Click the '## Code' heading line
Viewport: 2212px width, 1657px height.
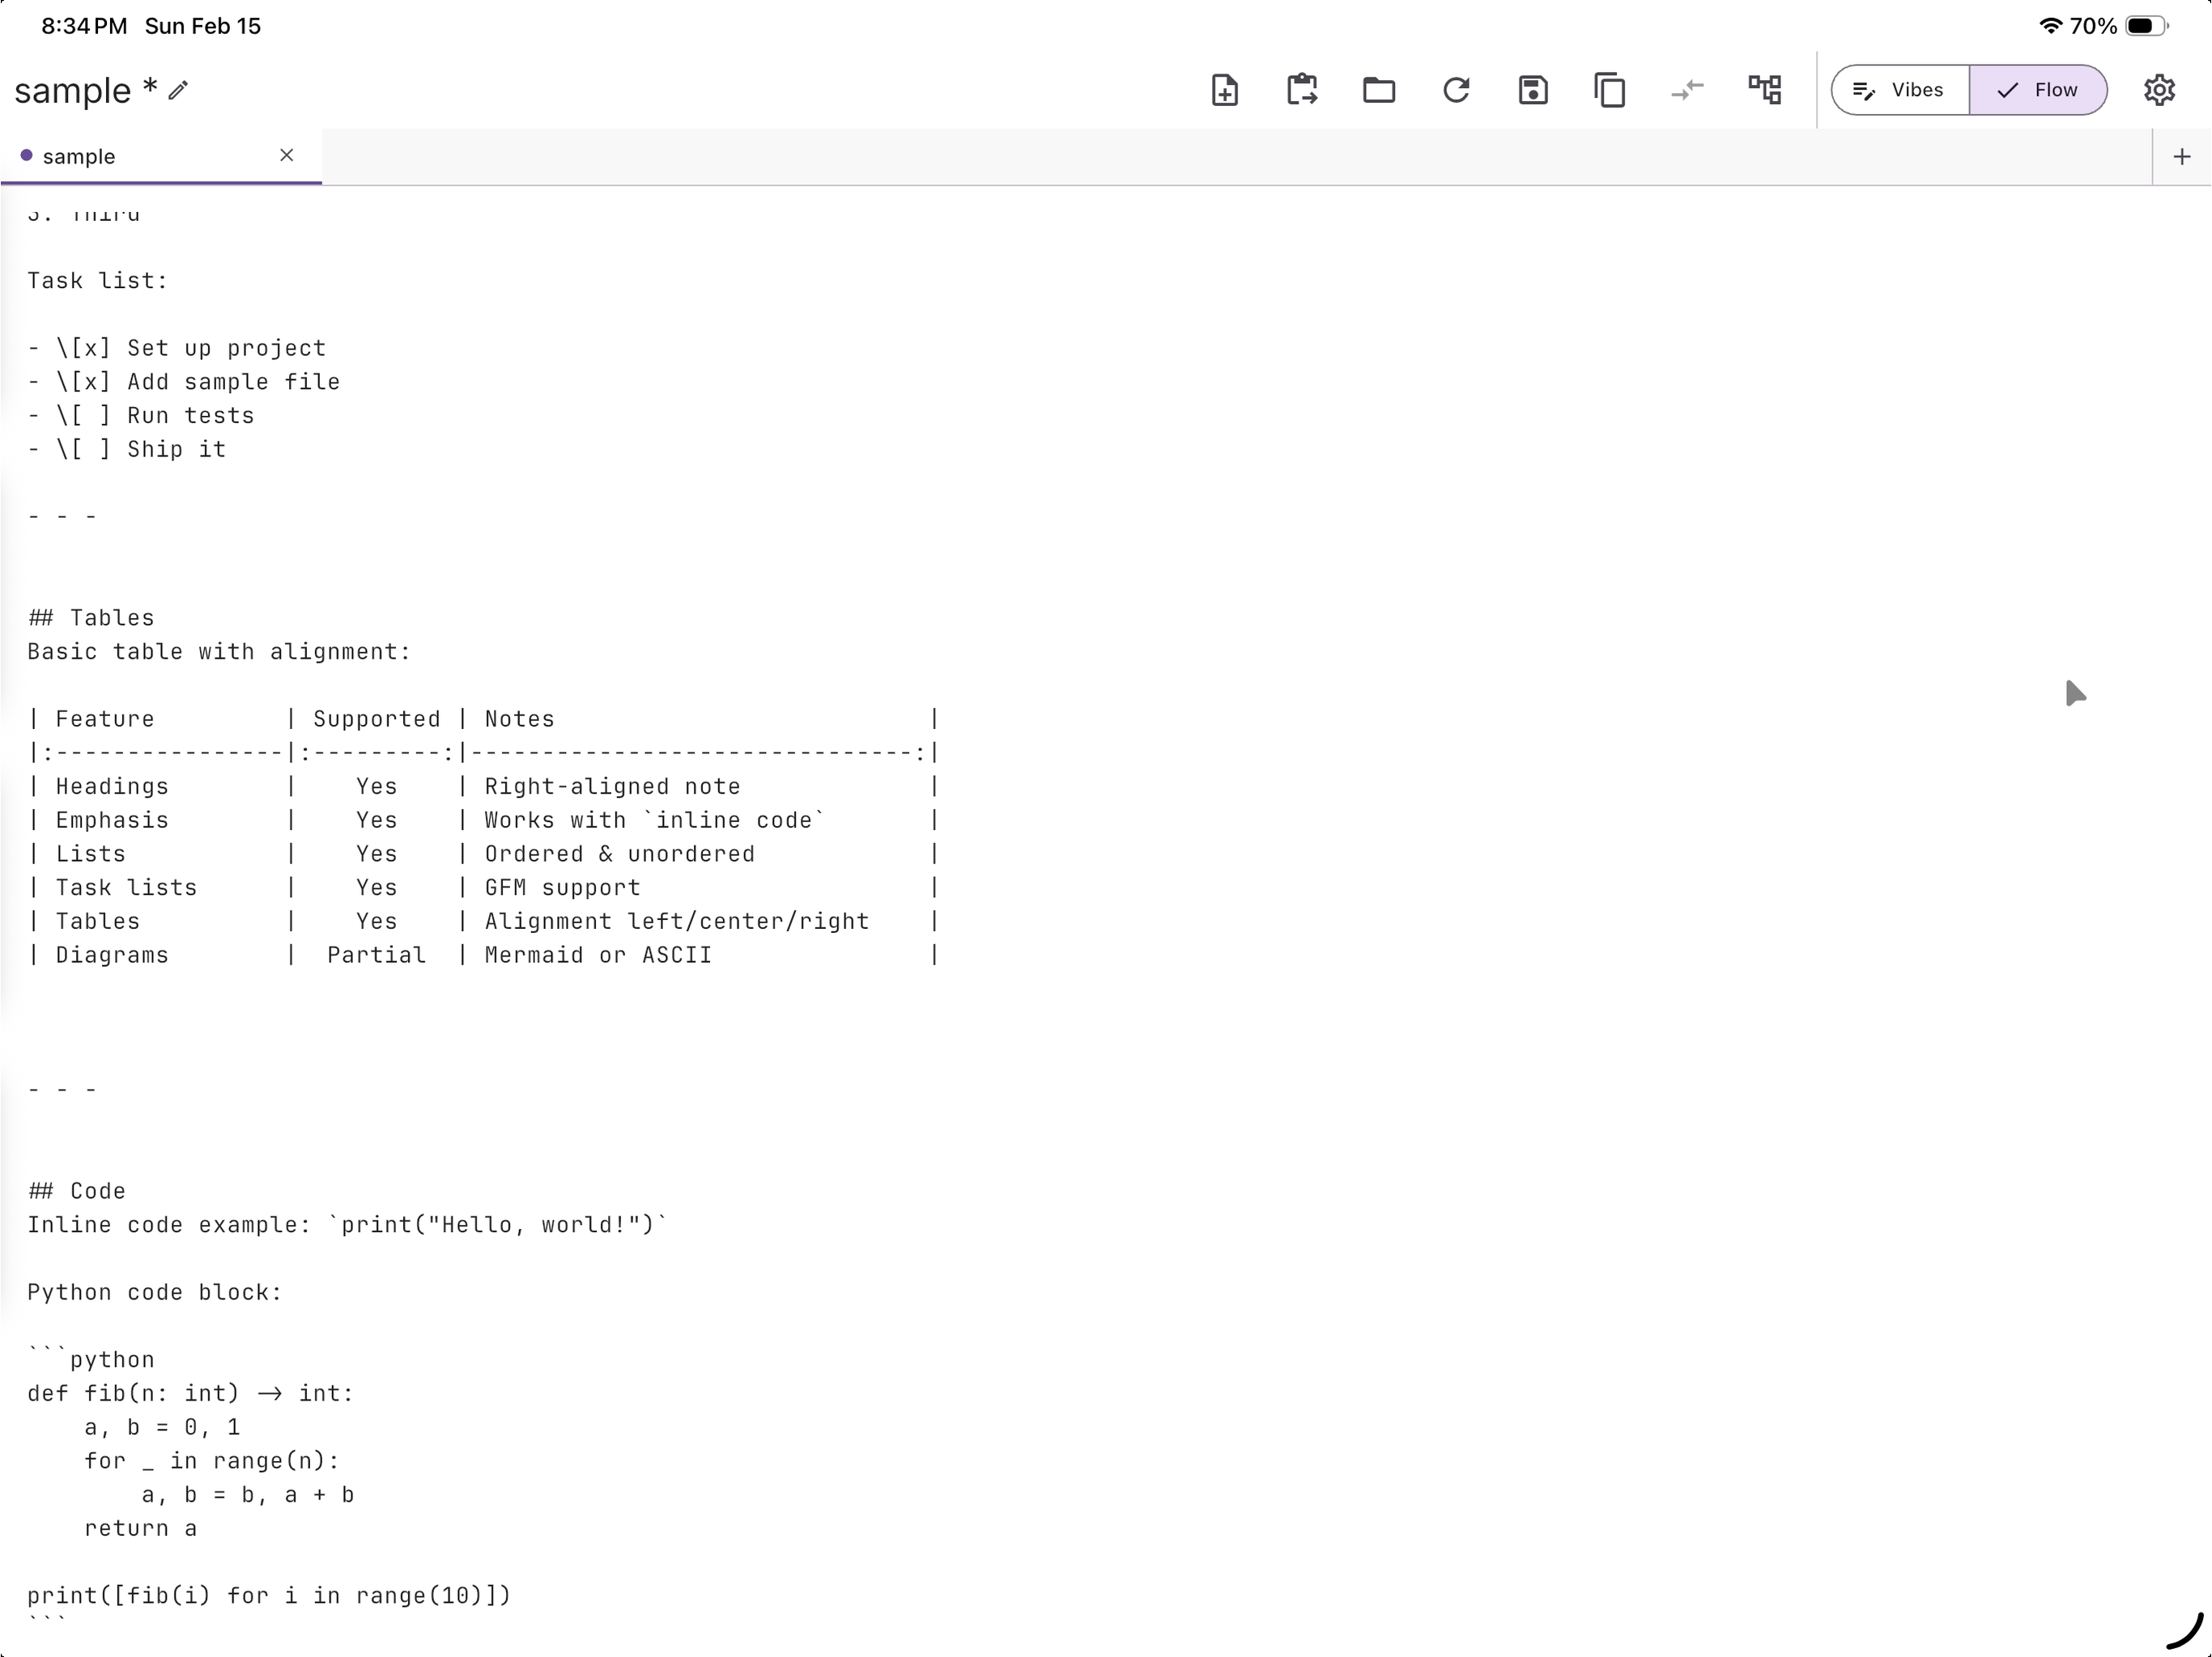point(77,1191)
